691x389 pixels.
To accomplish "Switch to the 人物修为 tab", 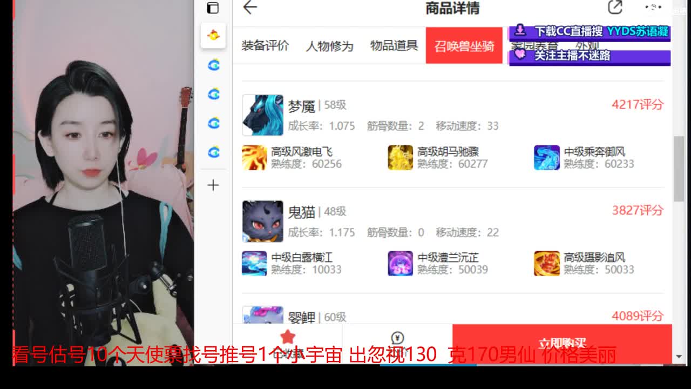I will [x=329, y=46].
